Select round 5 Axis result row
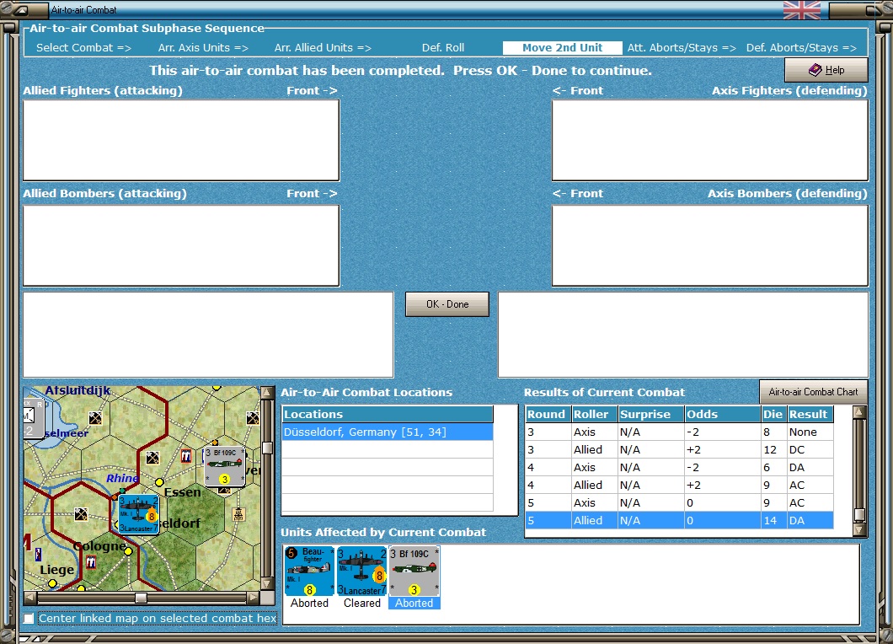 click(x=679, y=502)
